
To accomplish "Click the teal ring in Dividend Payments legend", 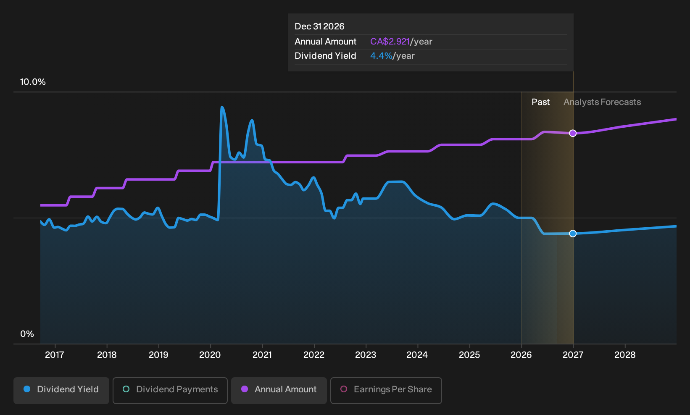I will point(126,389).
